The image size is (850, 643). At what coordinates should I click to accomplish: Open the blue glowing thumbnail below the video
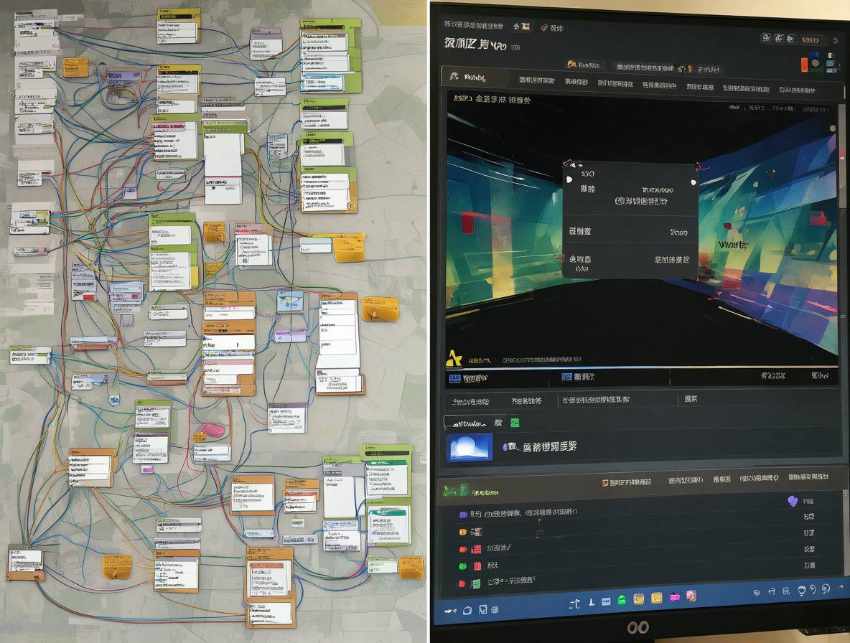[470, 447]
